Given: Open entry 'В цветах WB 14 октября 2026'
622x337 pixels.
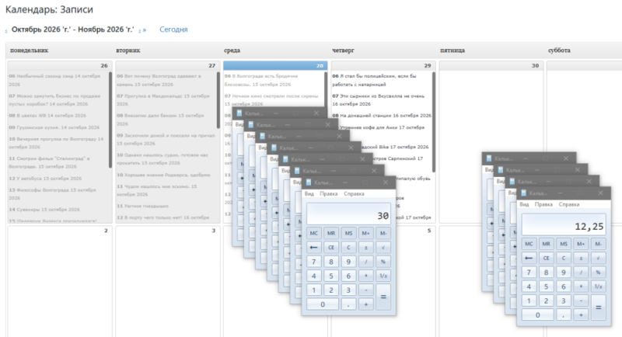Looking at the screenshot, I should pyautogui.click(x=47, y=116).
